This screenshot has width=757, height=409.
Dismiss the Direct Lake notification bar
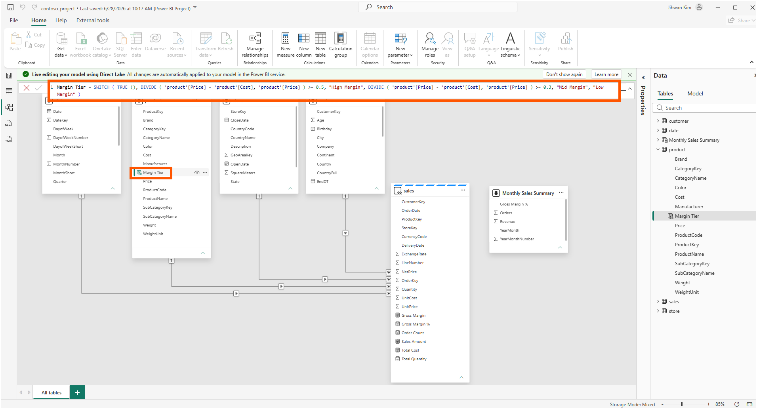(x=630, y=74)
